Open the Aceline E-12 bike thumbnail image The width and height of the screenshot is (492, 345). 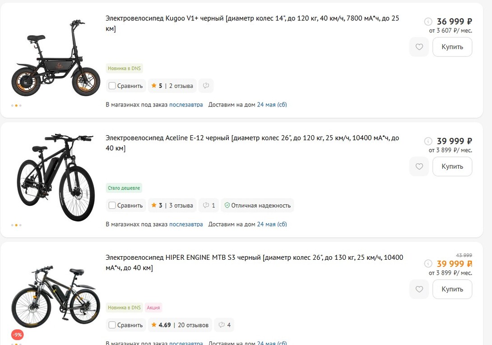tap(55, 177)
